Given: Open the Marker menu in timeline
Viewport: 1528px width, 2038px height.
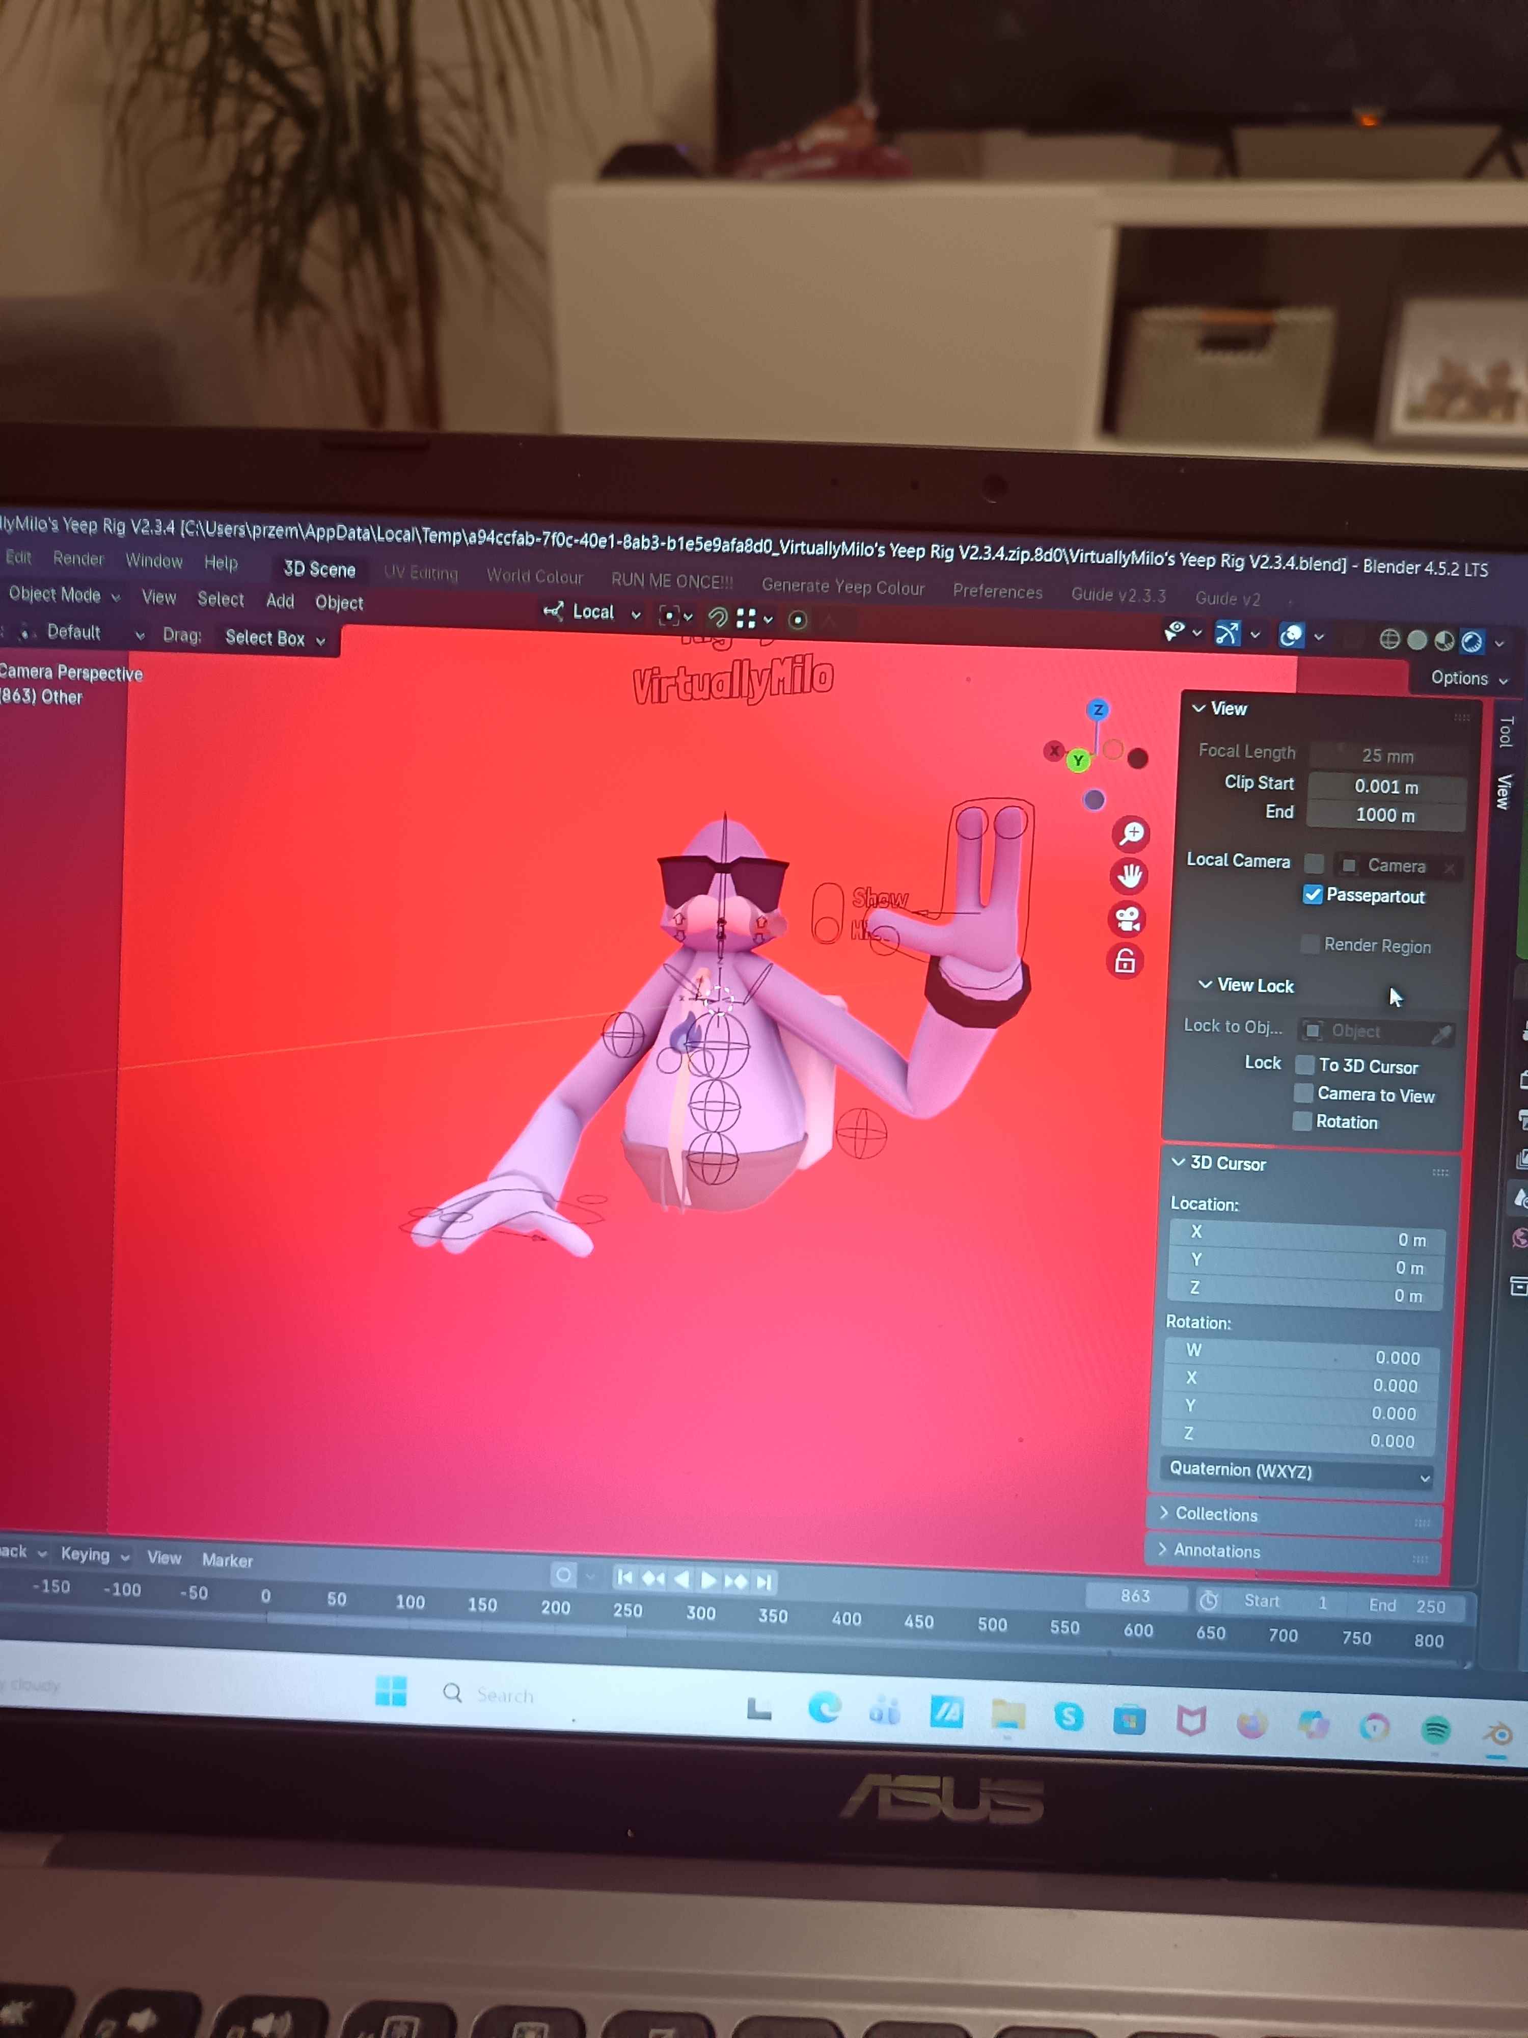Looking at the screenshot, I should tap(228, 1560).
